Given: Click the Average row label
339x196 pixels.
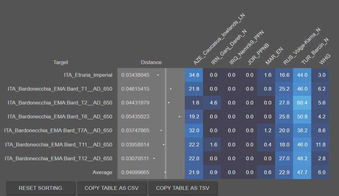Looking at the screenshot, I should pyautogui.click(x=102, y=172).
